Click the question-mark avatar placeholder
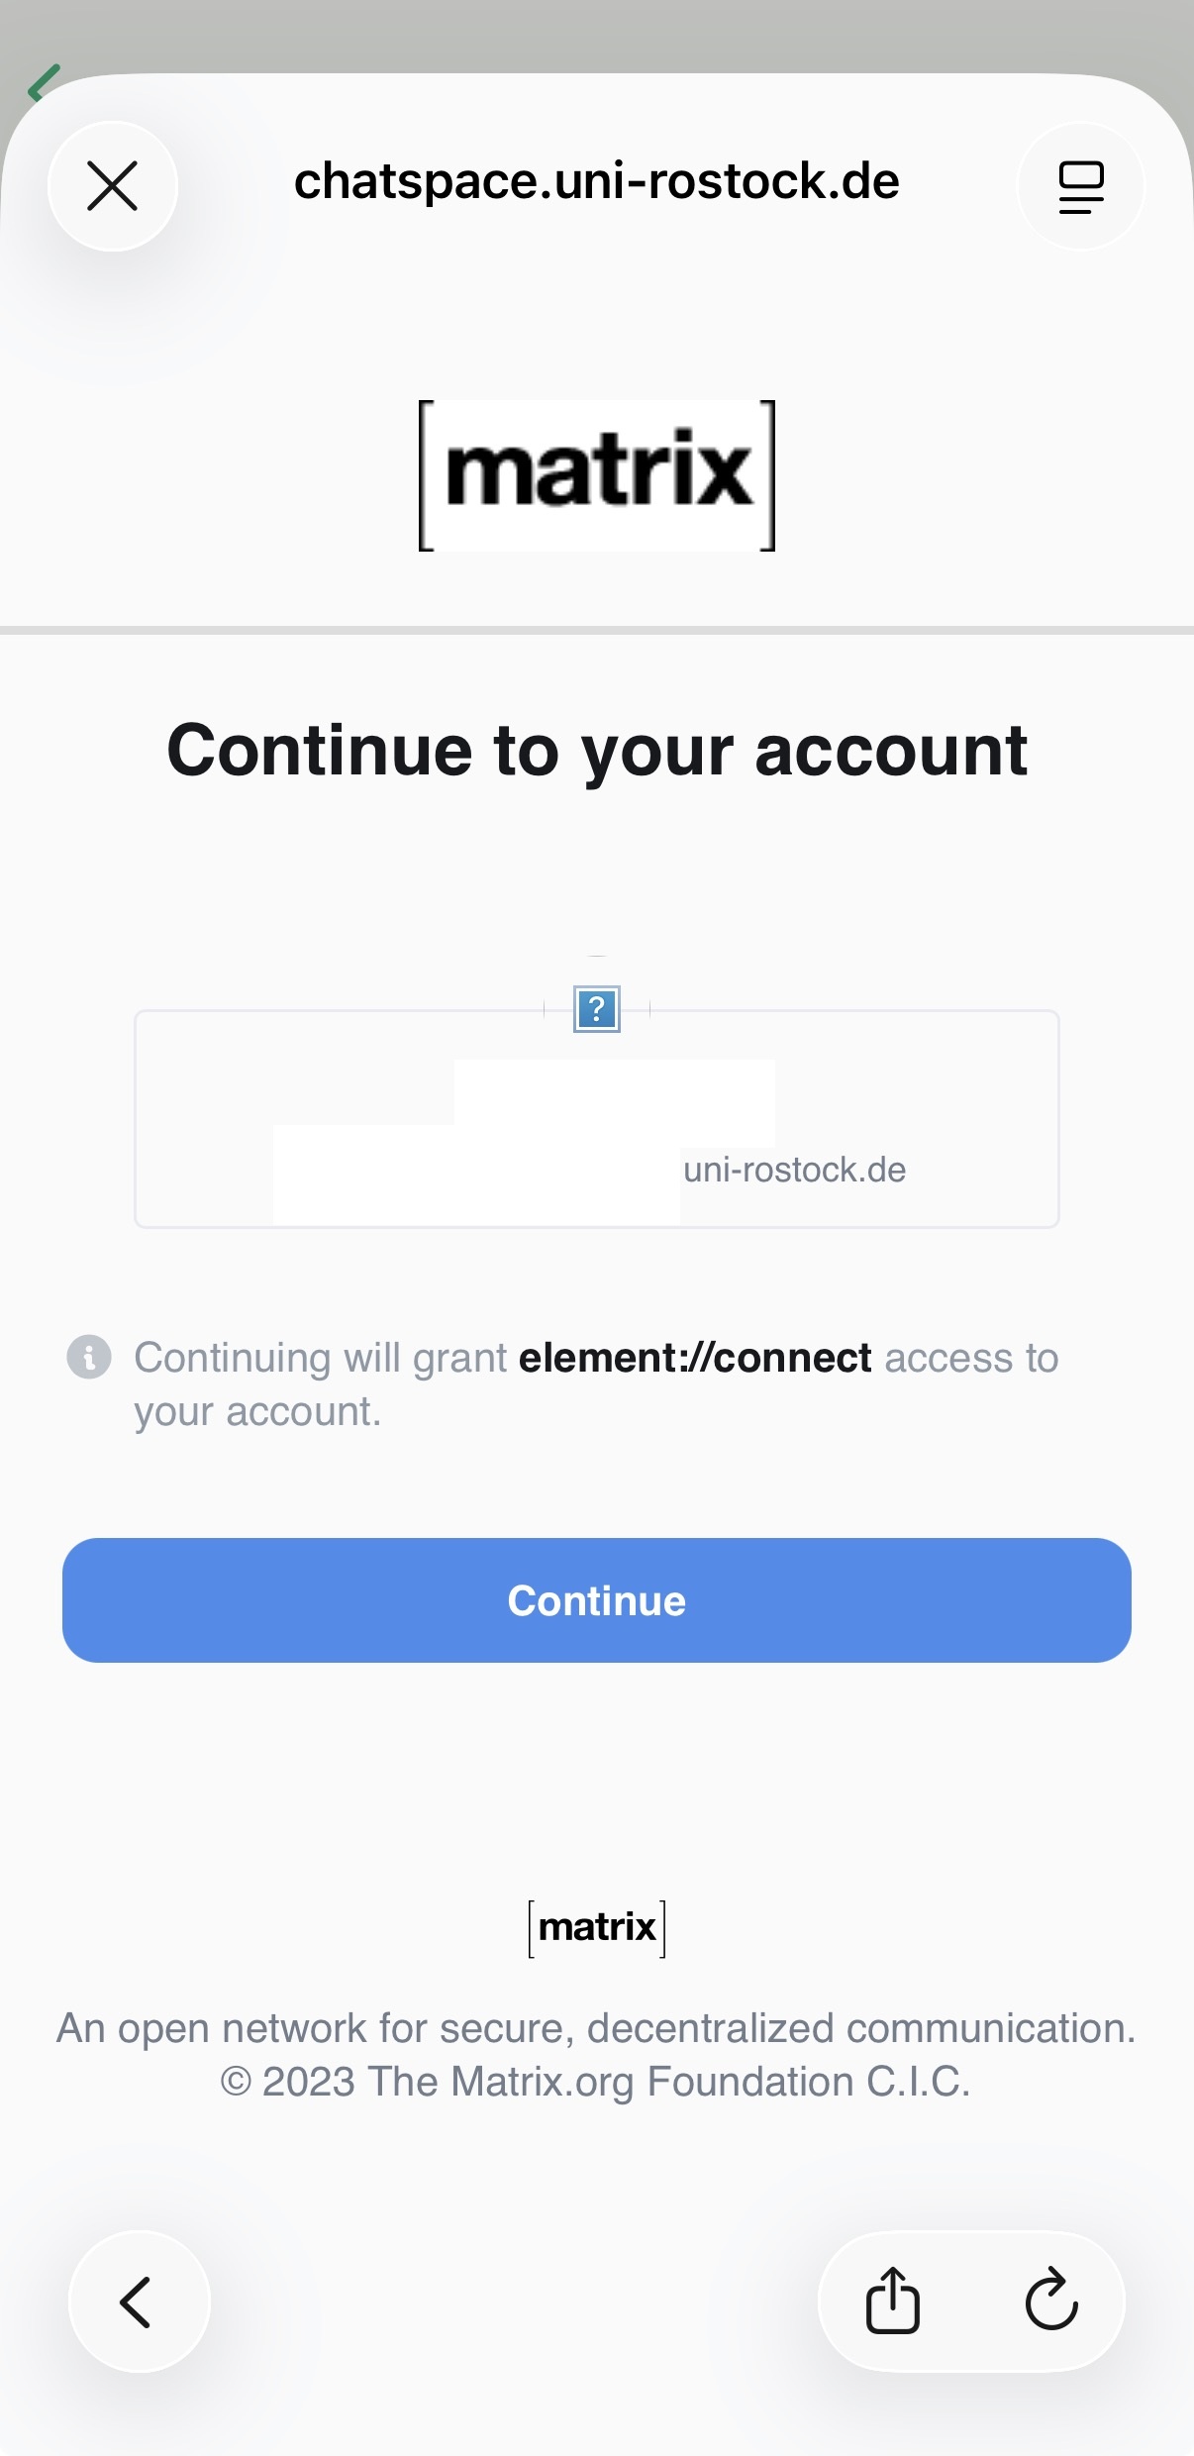This screenshot has height=2456, width=1194. click(x=597, y=1009)
